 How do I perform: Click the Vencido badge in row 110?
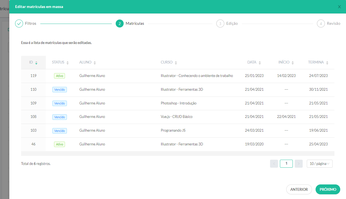(59, 90)
